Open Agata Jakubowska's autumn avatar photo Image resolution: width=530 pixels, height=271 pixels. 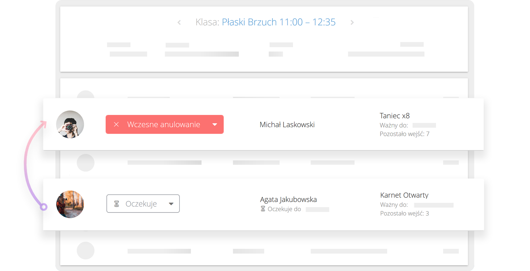[x=70, y=204]
